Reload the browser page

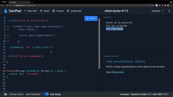[8, 5]
